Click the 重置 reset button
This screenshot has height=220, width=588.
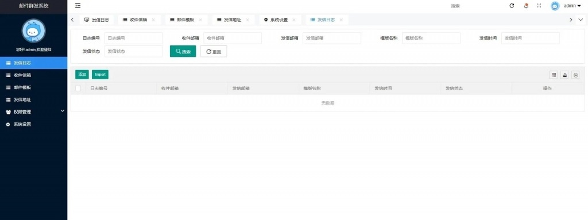pyautogui.click(x=214, y=52)
